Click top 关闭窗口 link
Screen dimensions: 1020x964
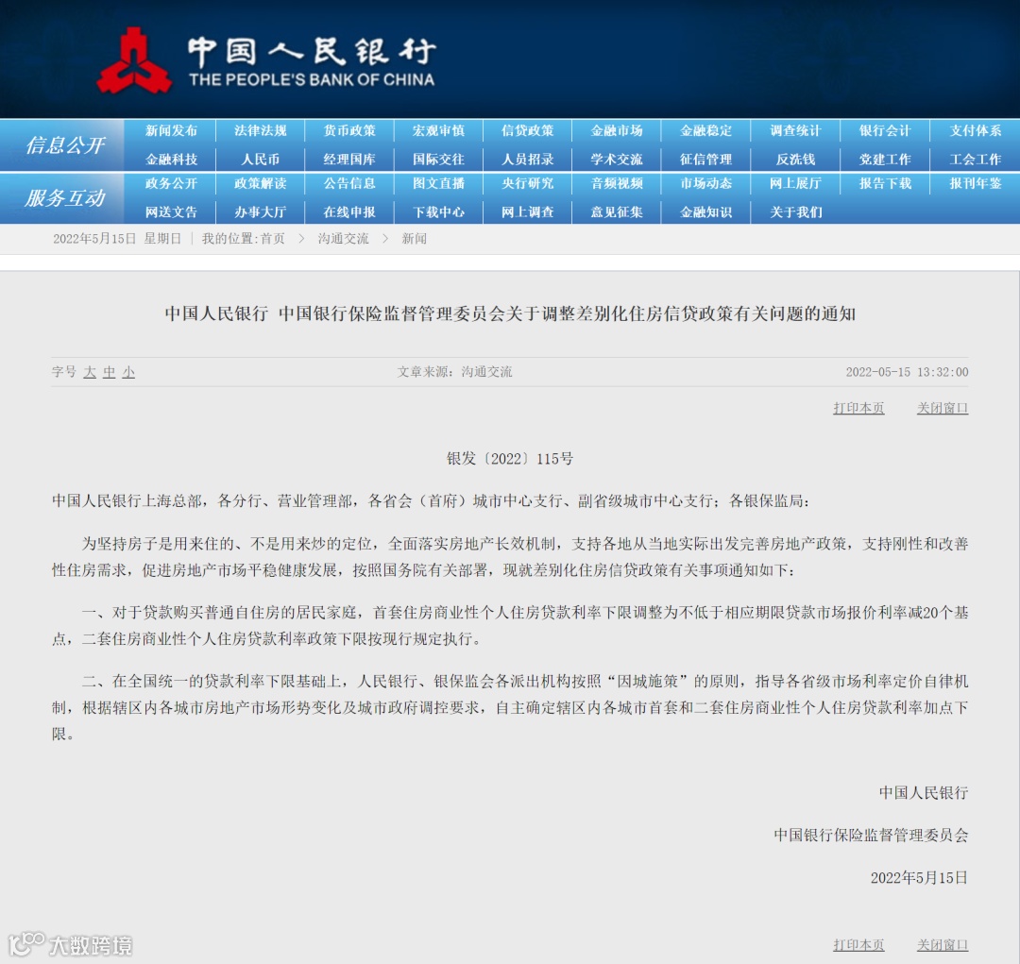tap(943, 408)
